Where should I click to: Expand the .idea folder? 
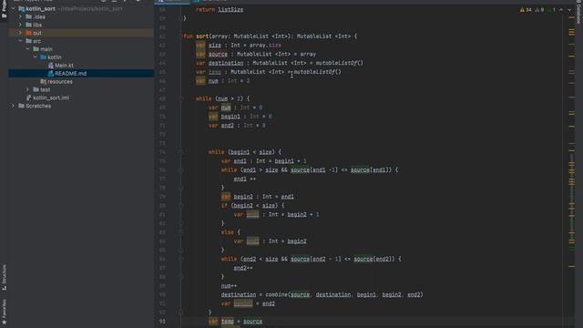20,16
